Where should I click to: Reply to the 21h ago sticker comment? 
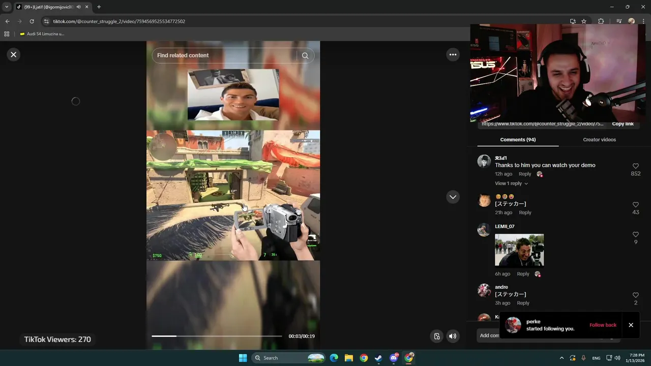[x=525, y=212]
